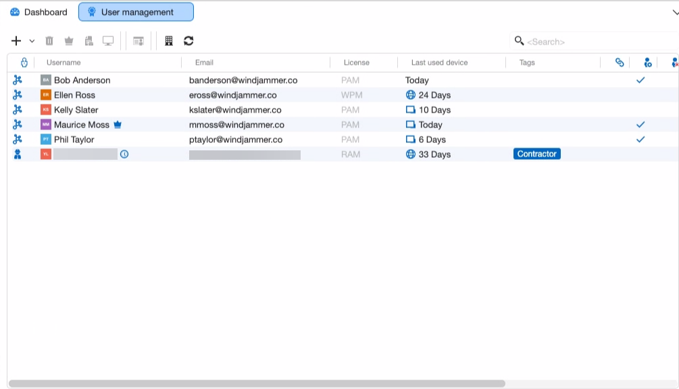The image size is (679, 389).
Task: Click Phil Taylor's PT avatar
Action: 46,139
